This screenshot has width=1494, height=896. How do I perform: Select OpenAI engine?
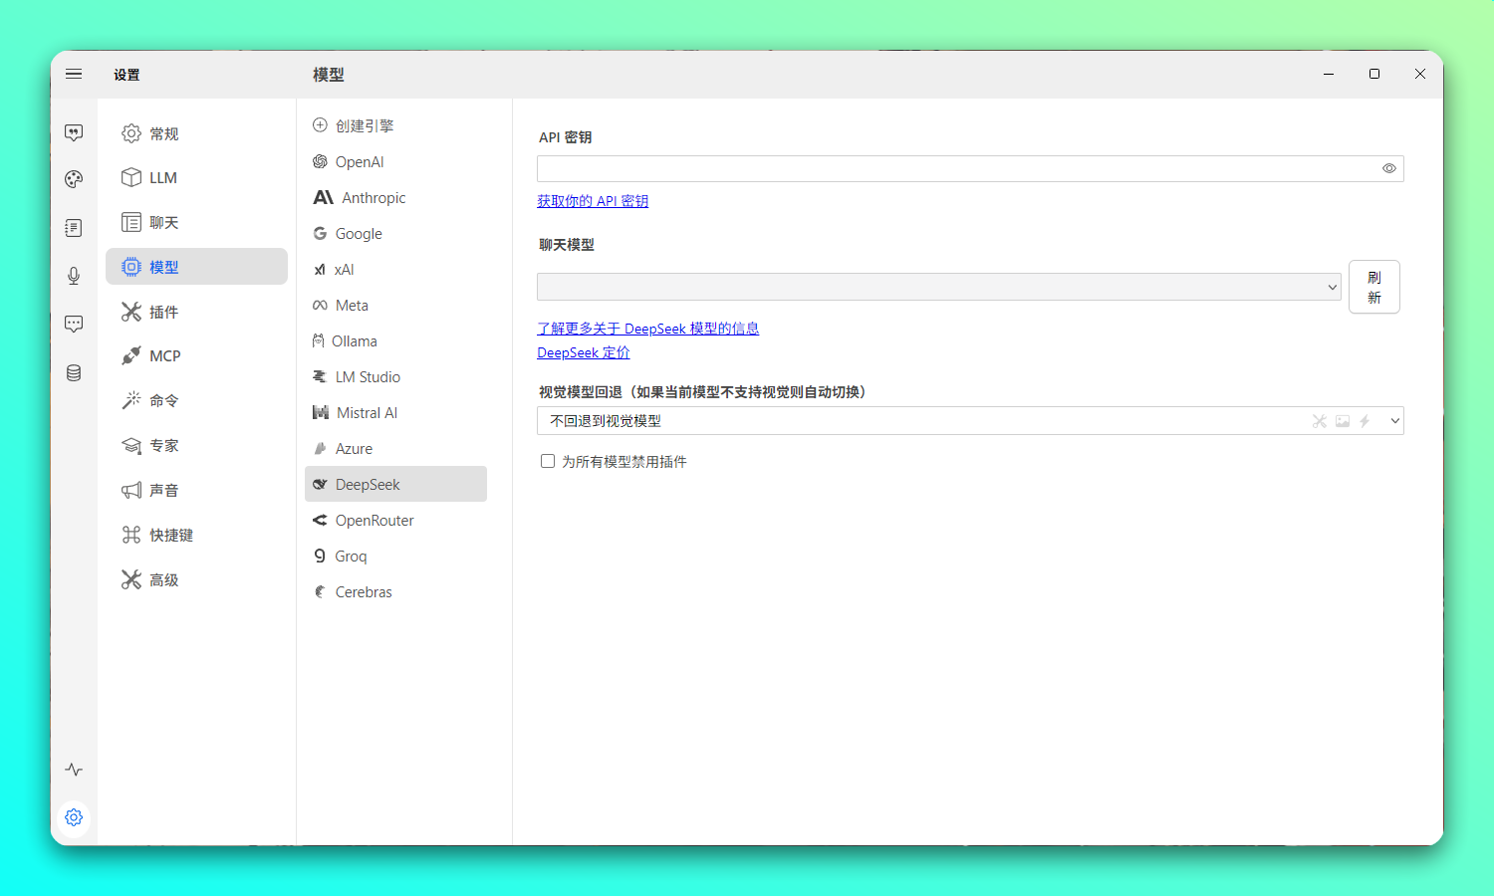(x=395, y=161)
